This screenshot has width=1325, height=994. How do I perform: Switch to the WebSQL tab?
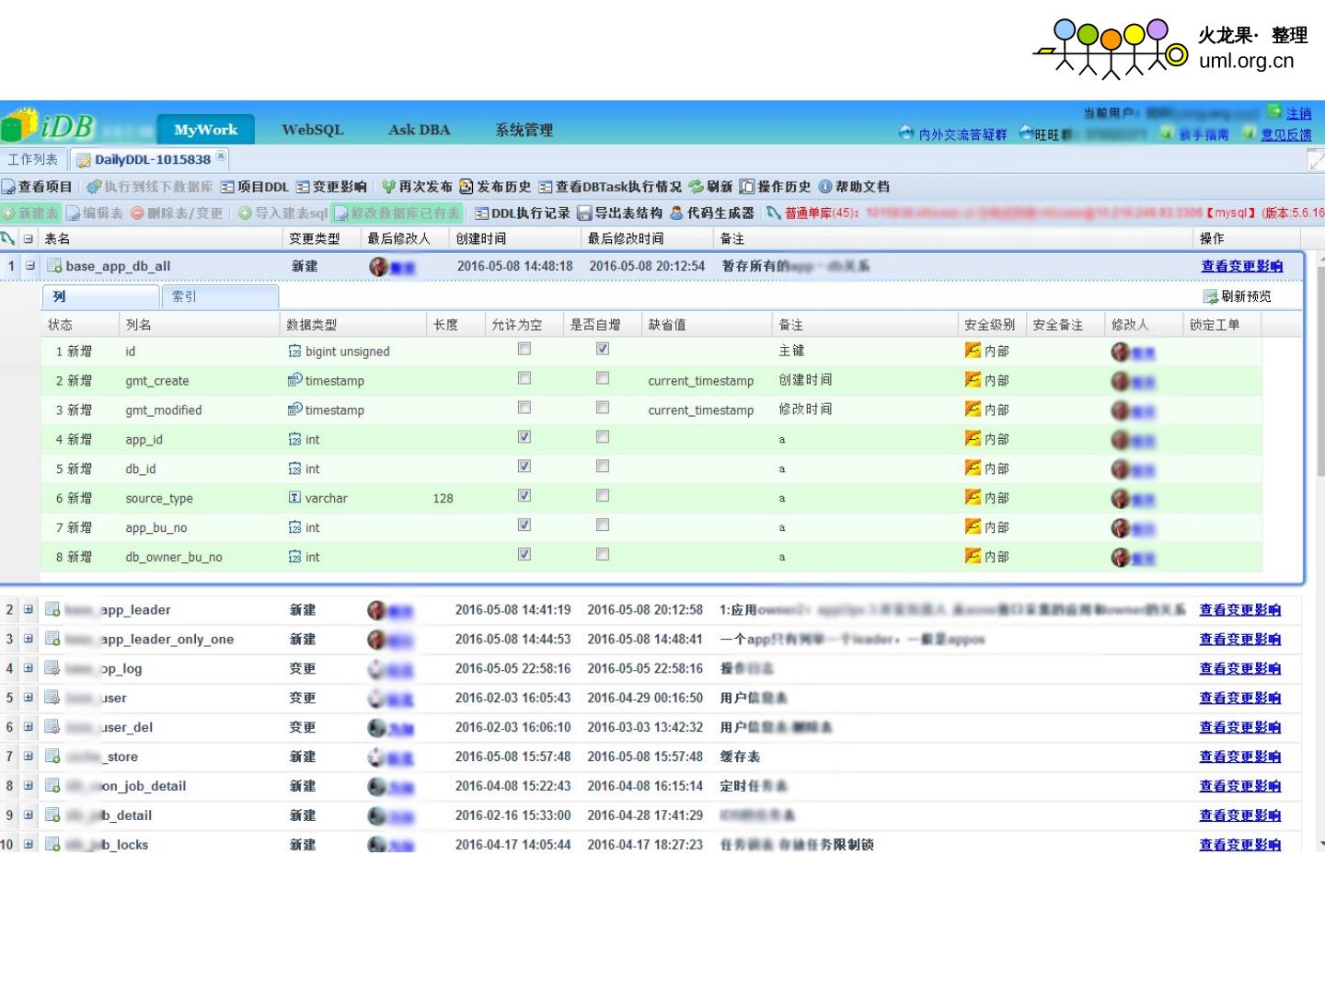[x=312, y=130]
